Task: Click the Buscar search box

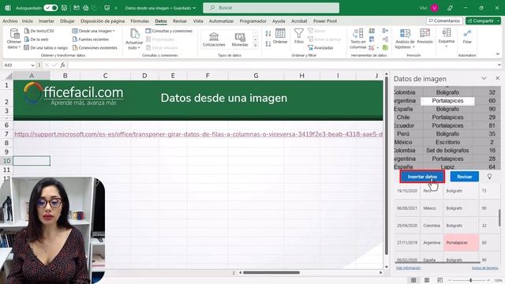Action: (x=271, y=8)
